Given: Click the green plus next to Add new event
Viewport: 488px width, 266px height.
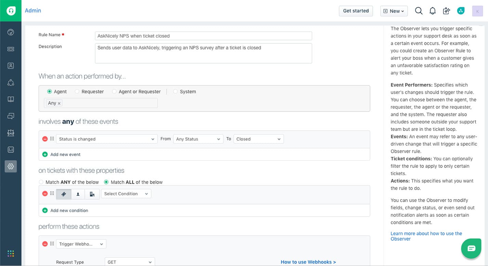Looking at the screenshot, I should point(45,155).
